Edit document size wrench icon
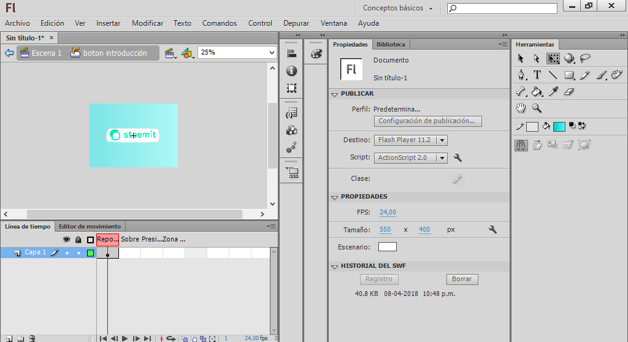 (x=492, y=229)
